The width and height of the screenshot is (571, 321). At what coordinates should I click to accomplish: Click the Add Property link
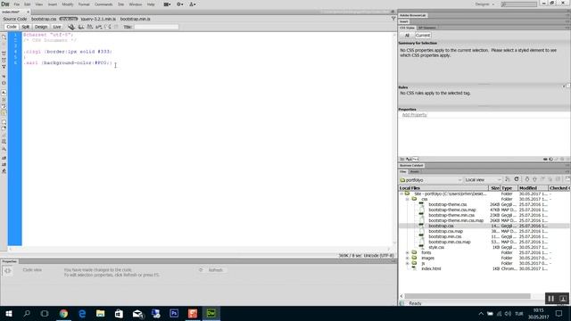click(x=414, y=115)
